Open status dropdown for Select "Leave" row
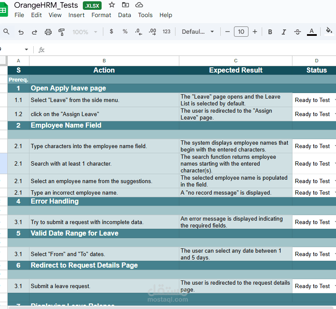 pyautogui.click(x=335, y=100)
